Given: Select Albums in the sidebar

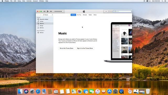Looking at the screenshot, I should 45,23.
